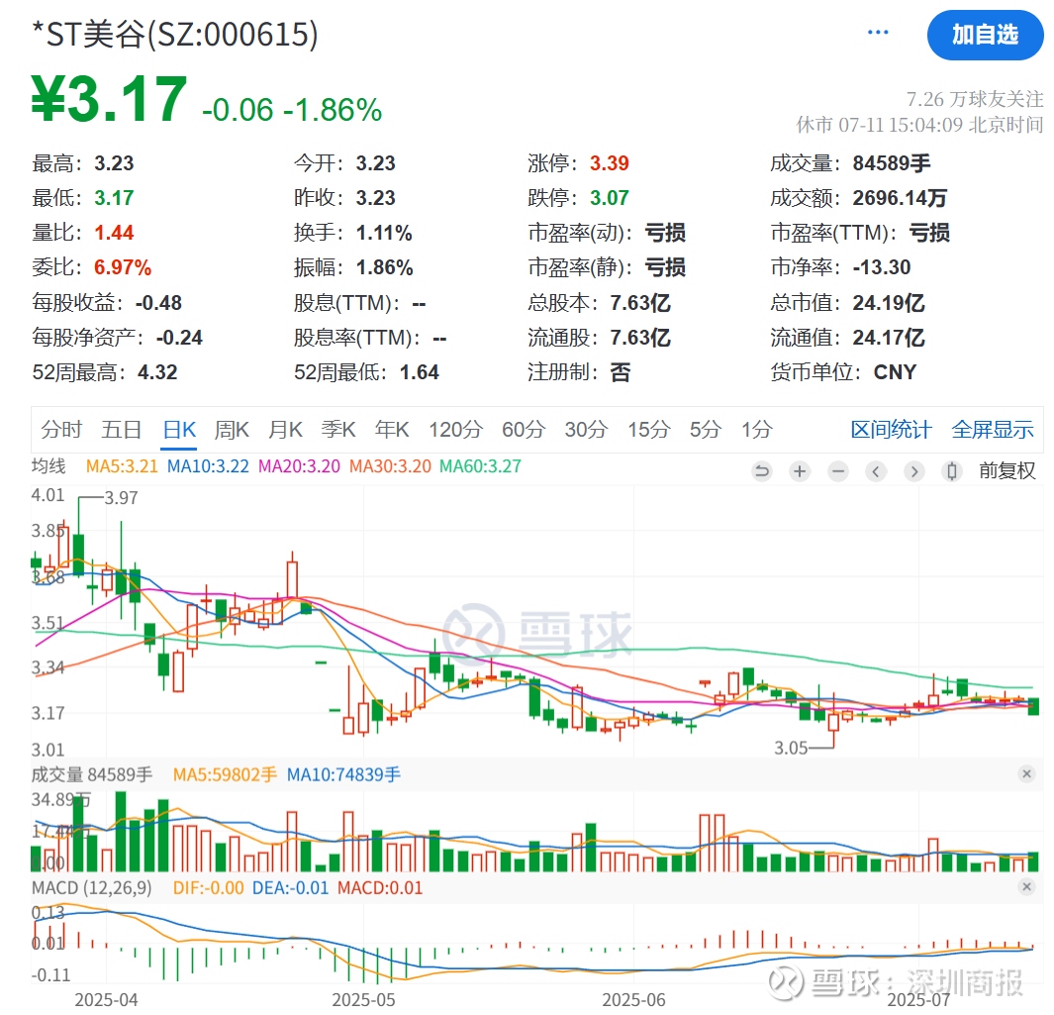Click the 3.05 low price marker
1054x1015 pixels.
(791, 748)
